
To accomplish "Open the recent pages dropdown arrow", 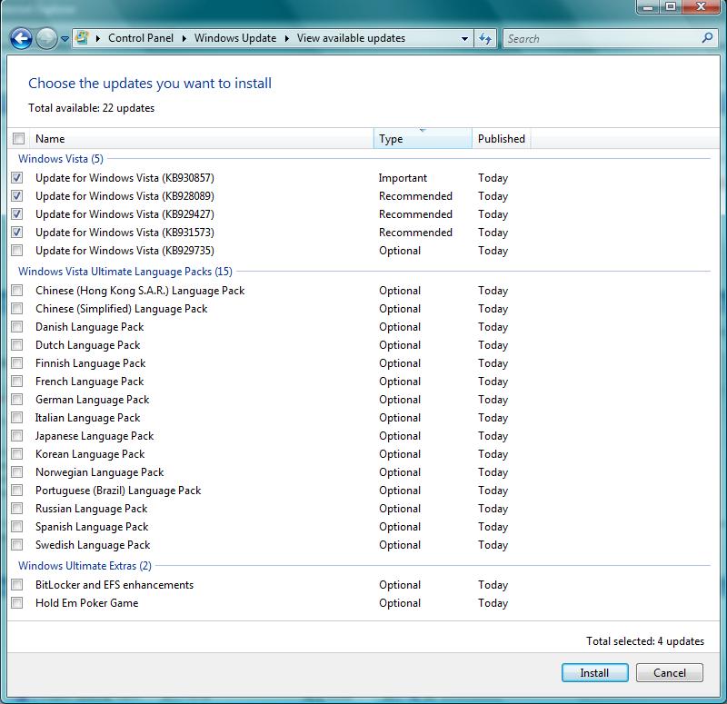I will 65,39.
